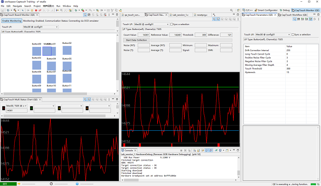321x186 pixels.
Task: Switch to the C/C++ perspective
Action: [x=248, y=10]
